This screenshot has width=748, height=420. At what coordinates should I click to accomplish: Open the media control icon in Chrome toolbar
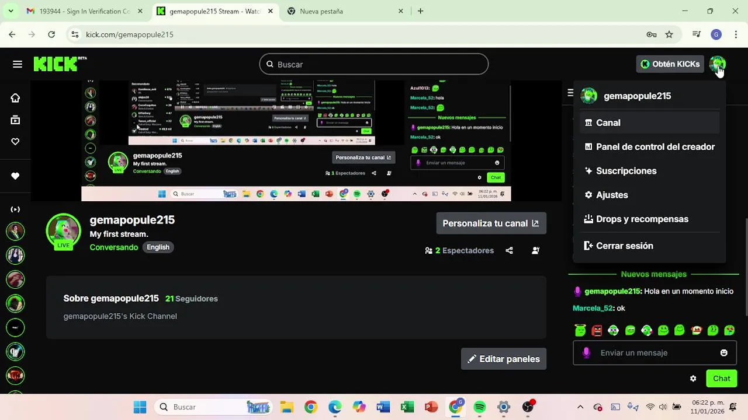click(x=696, y=34)
